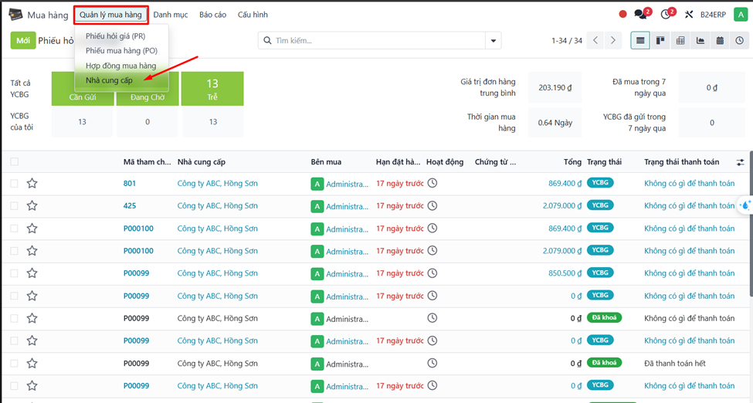Open the activities clock icon in navbar
The image size is (753, 403).
pyautogui.click(x=666, y=14)
